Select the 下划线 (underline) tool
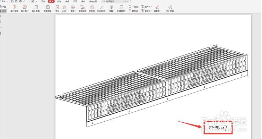This screenshot has height=139, width=262. [x=133, y=7]
